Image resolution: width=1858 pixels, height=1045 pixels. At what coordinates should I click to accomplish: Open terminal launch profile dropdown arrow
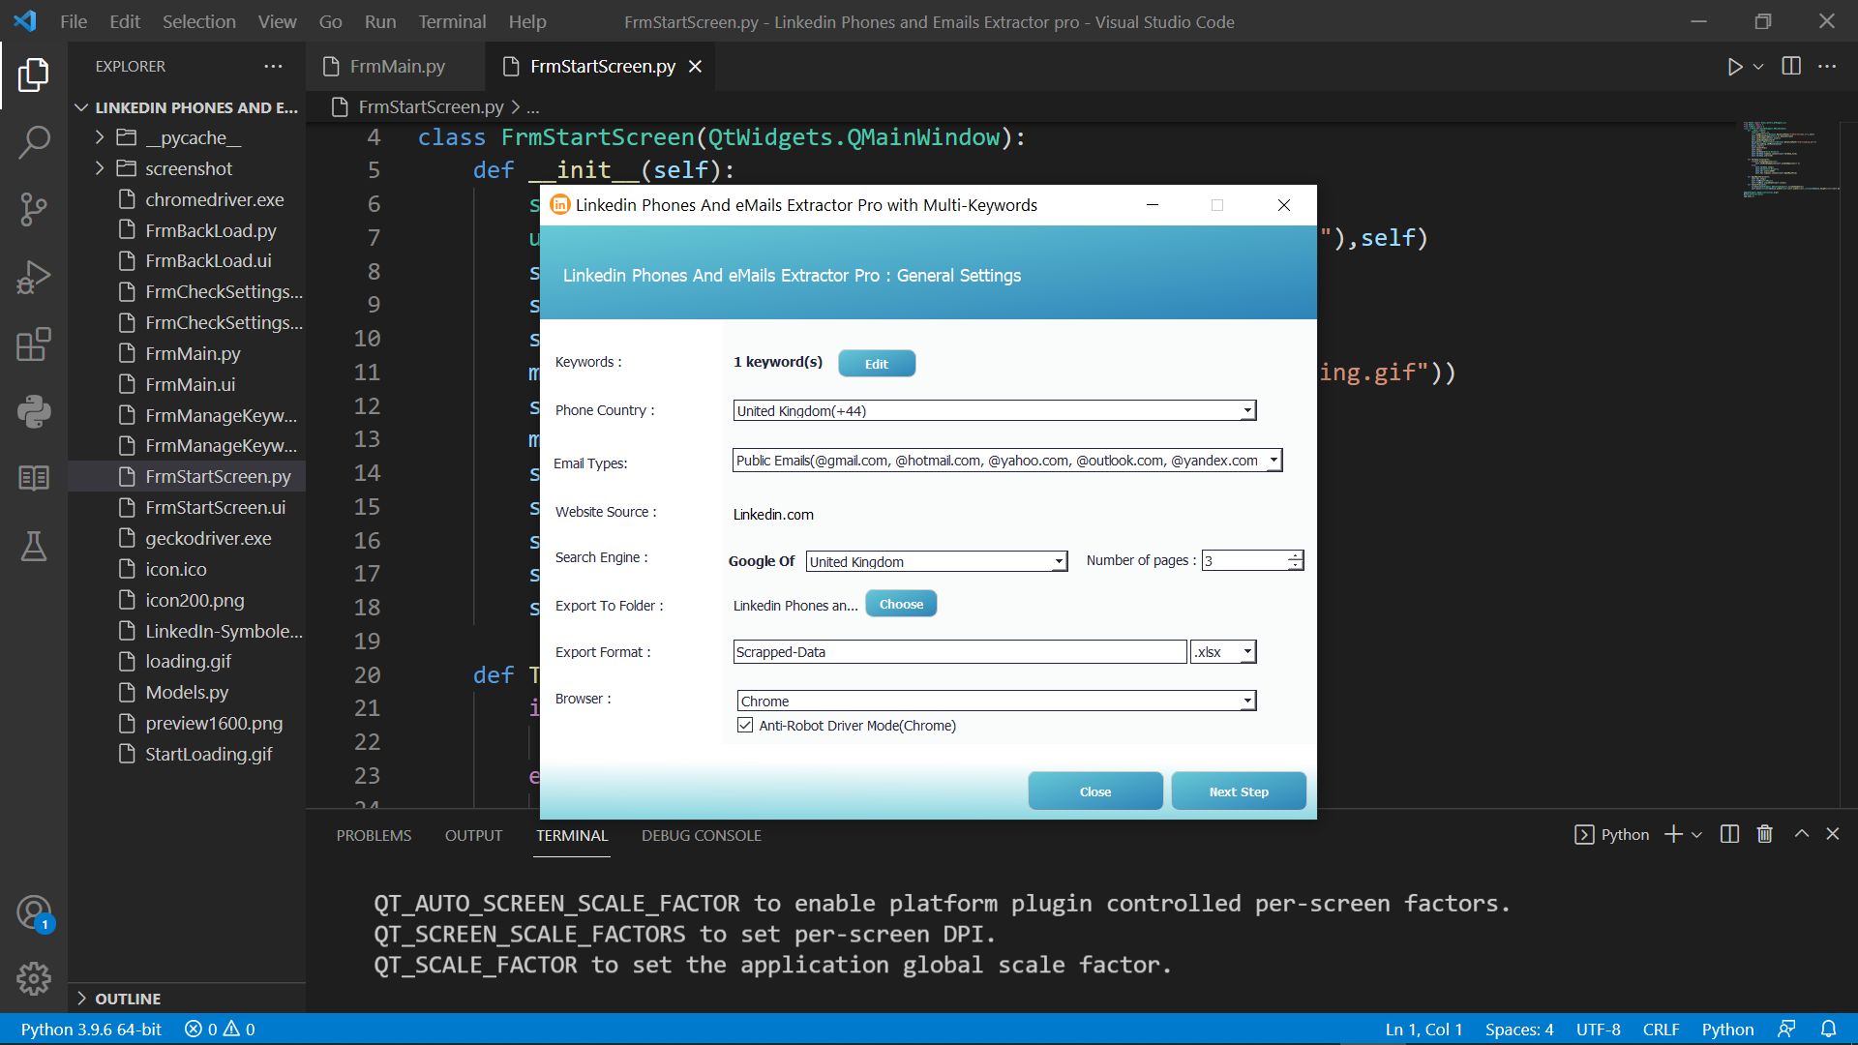pos(1696,834)
